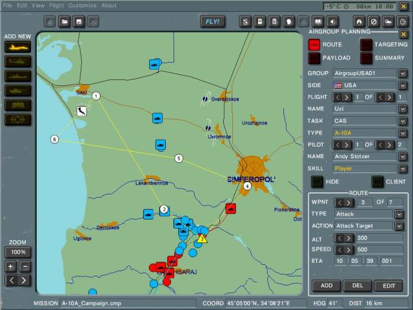Select the add new ship icon
Viewport: 413px width, 310px height.
point(17,75)
